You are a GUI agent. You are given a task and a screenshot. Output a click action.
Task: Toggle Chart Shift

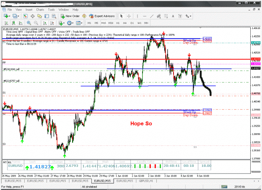pos(52,23)
